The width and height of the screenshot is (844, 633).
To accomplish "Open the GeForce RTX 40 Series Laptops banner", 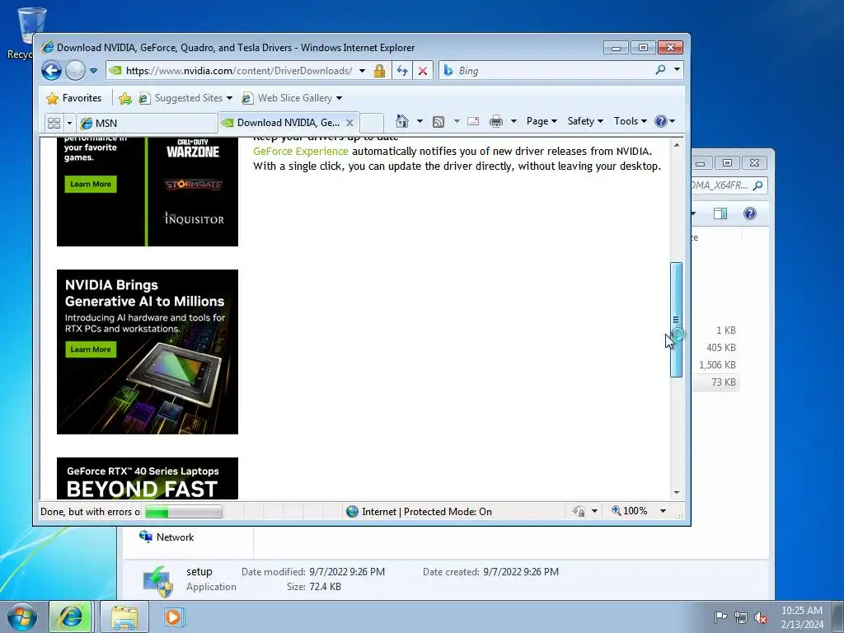I will (x=148, y=479).
